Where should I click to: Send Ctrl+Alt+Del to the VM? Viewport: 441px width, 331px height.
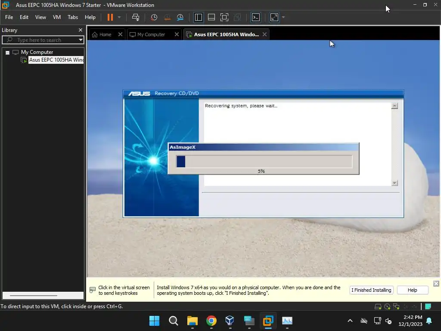click(136, 17)
